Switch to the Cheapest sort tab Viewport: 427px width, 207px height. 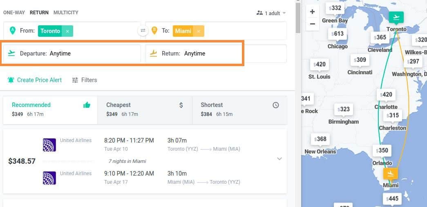coord(145,110)
